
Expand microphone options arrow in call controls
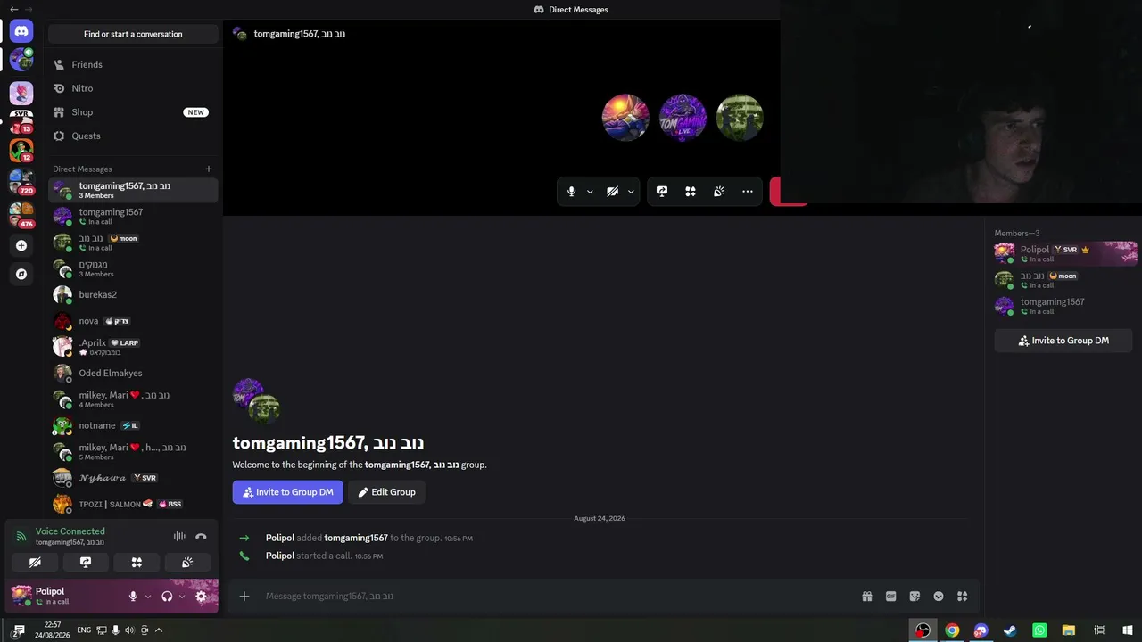[x=590, y=191]
